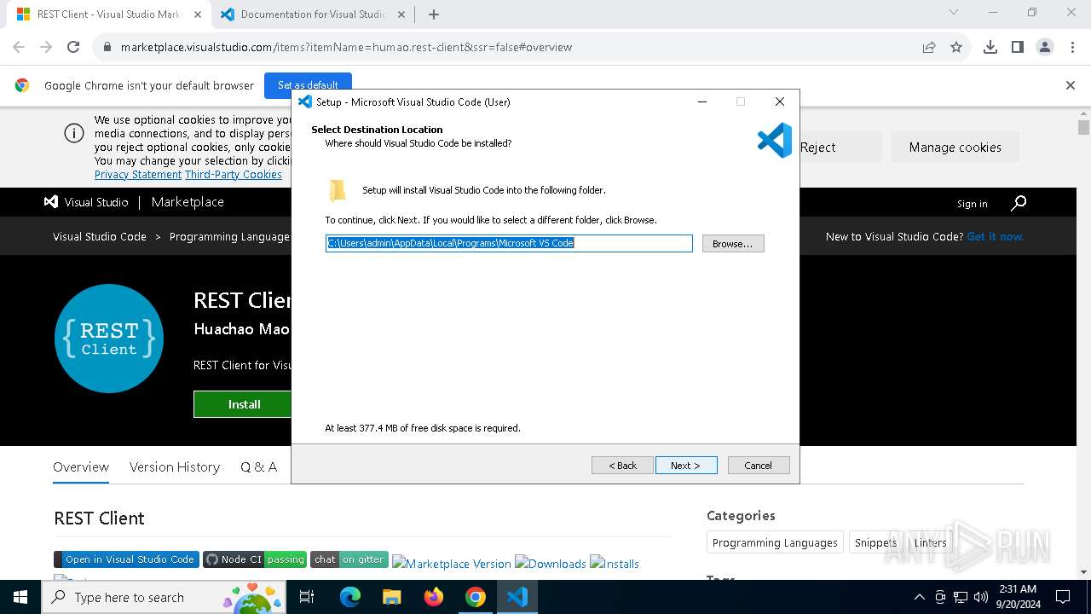Viewport: 1091px width, 614px height.
Task: Open Windows Start menu
Action: [20, 597]
